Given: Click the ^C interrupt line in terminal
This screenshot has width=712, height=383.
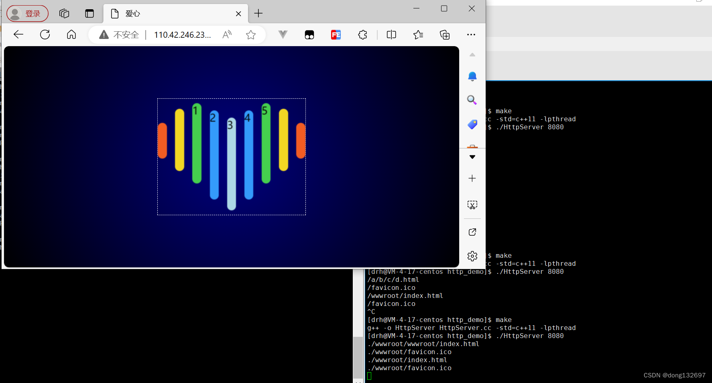Looking at the screenshot, I should pyautogui.click(x=371, y=312).
